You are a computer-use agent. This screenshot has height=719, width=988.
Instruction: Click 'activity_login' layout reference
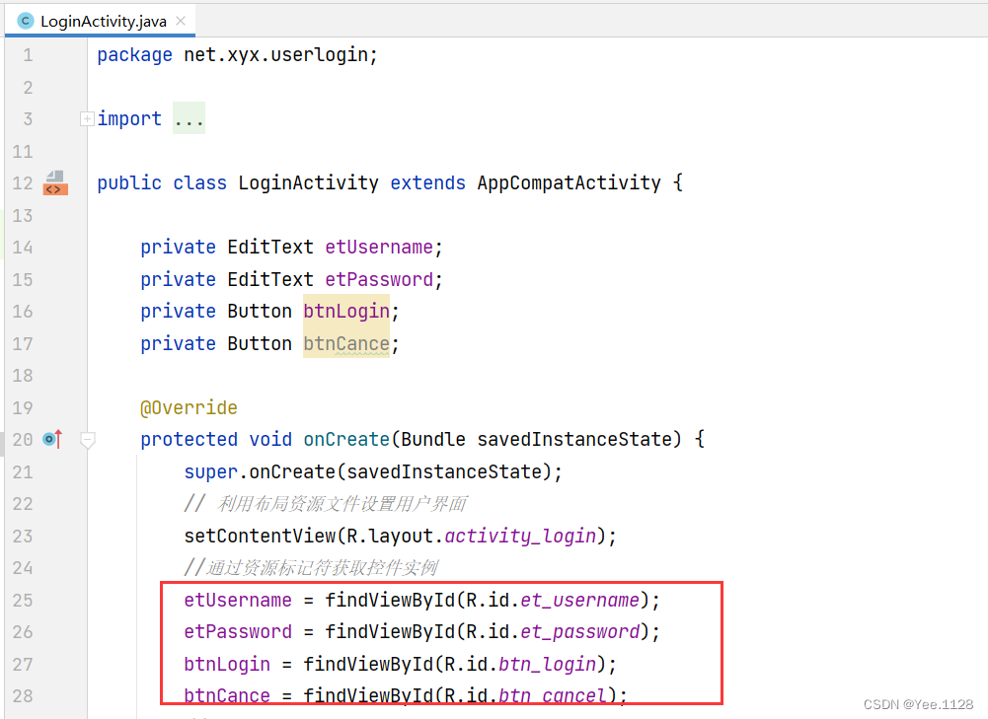(520, 536)
